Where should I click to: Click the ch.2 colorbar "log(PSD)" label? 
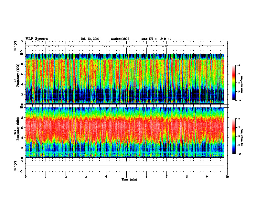[242, 137]
